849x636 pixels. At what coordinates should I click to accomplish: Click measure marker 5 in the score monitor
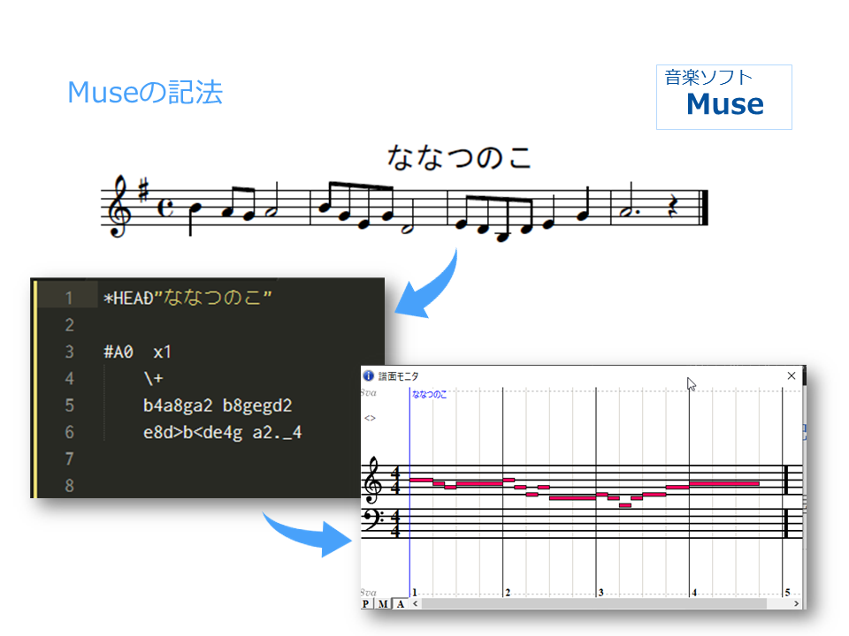tap(787, 592)
